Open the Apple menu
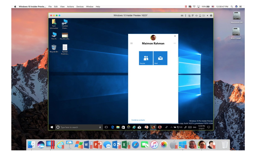Image resolution: width=258 pixels, height=156 pixels. point(15,7)
